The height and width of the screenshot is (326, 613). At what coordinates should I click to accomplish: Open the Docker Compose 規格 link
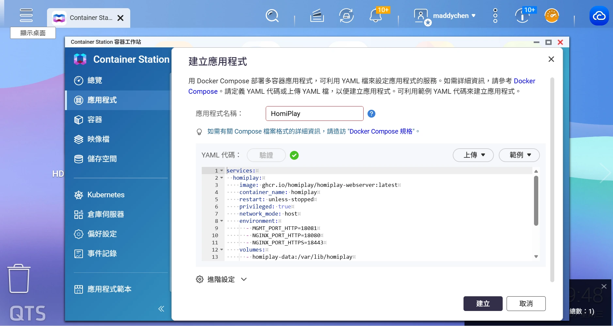[381, 131]
